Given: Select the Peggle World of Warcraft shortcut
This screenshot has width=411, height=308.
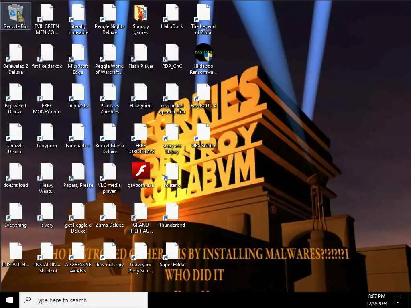Looking at the screenshot, I should coord(109,59).
